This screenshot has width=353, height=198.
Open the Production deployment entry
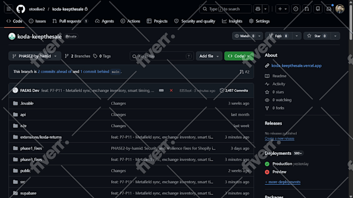[x=282, y=164]
